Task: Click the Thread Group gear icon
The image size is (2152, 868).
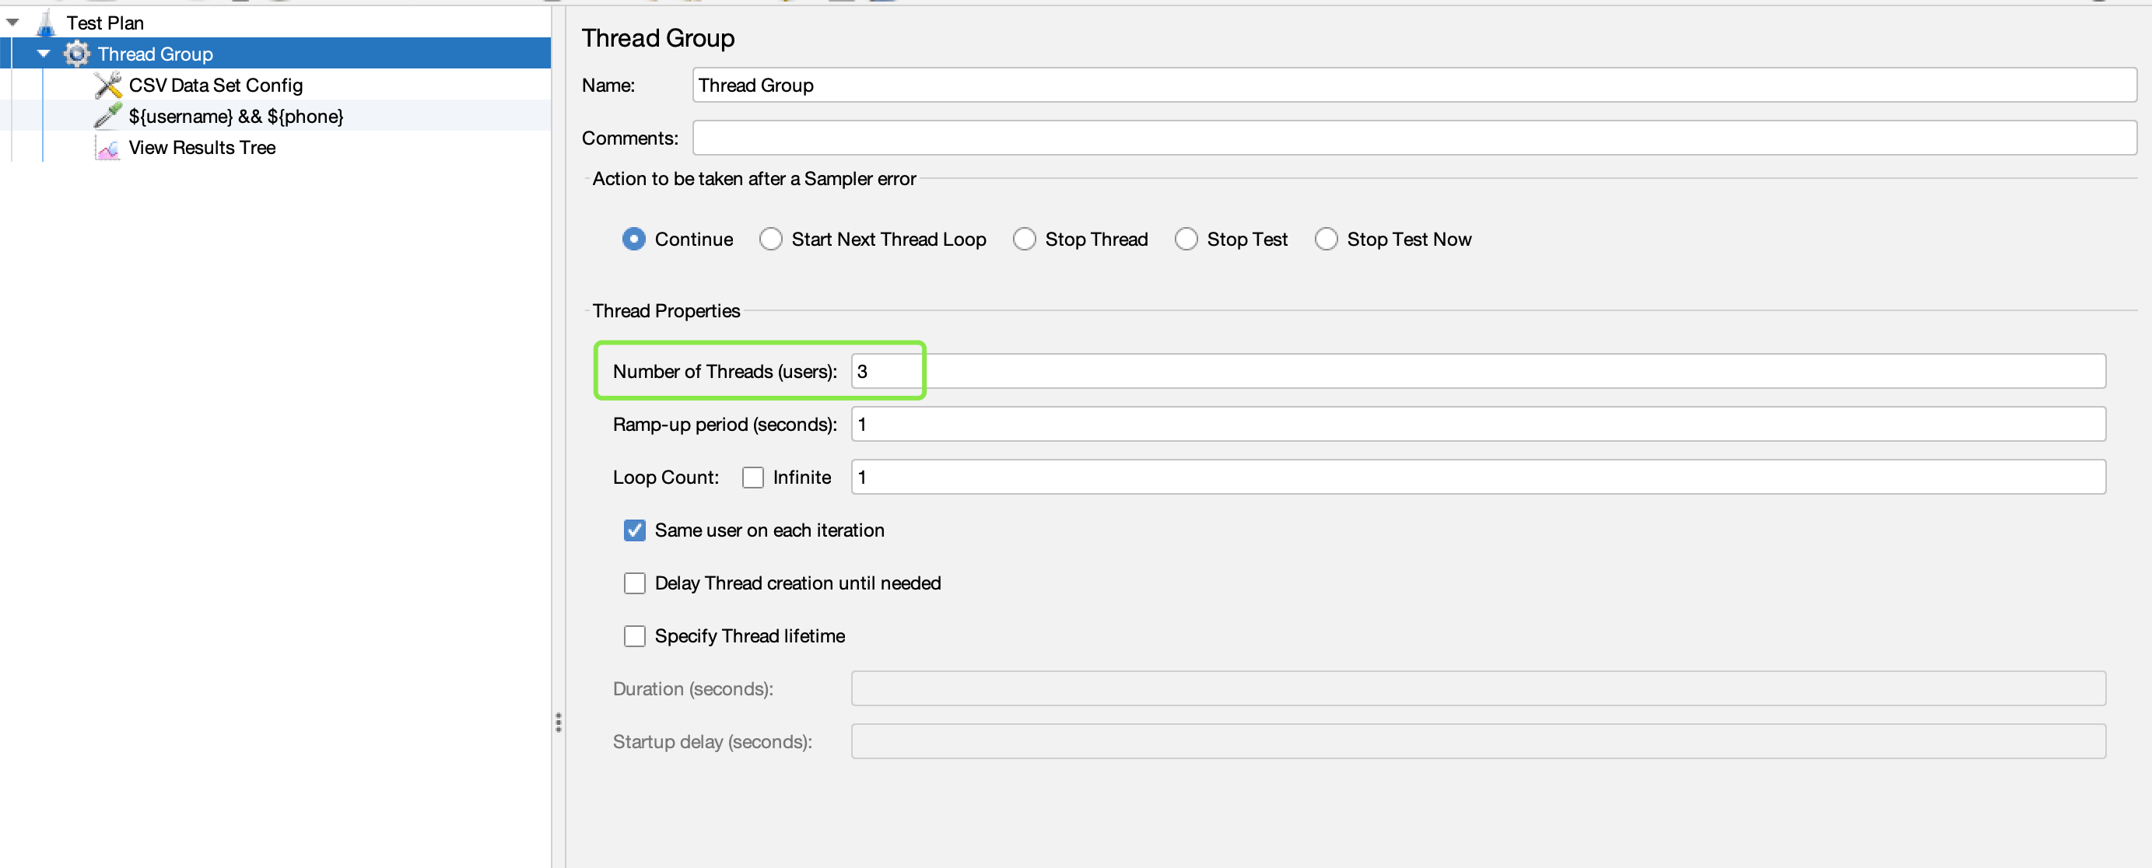Action: 76,54
